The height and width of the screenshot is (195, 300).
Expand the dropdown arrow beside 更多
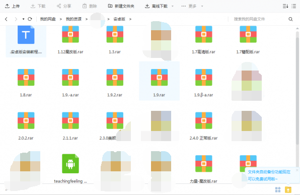coord(202,6)
